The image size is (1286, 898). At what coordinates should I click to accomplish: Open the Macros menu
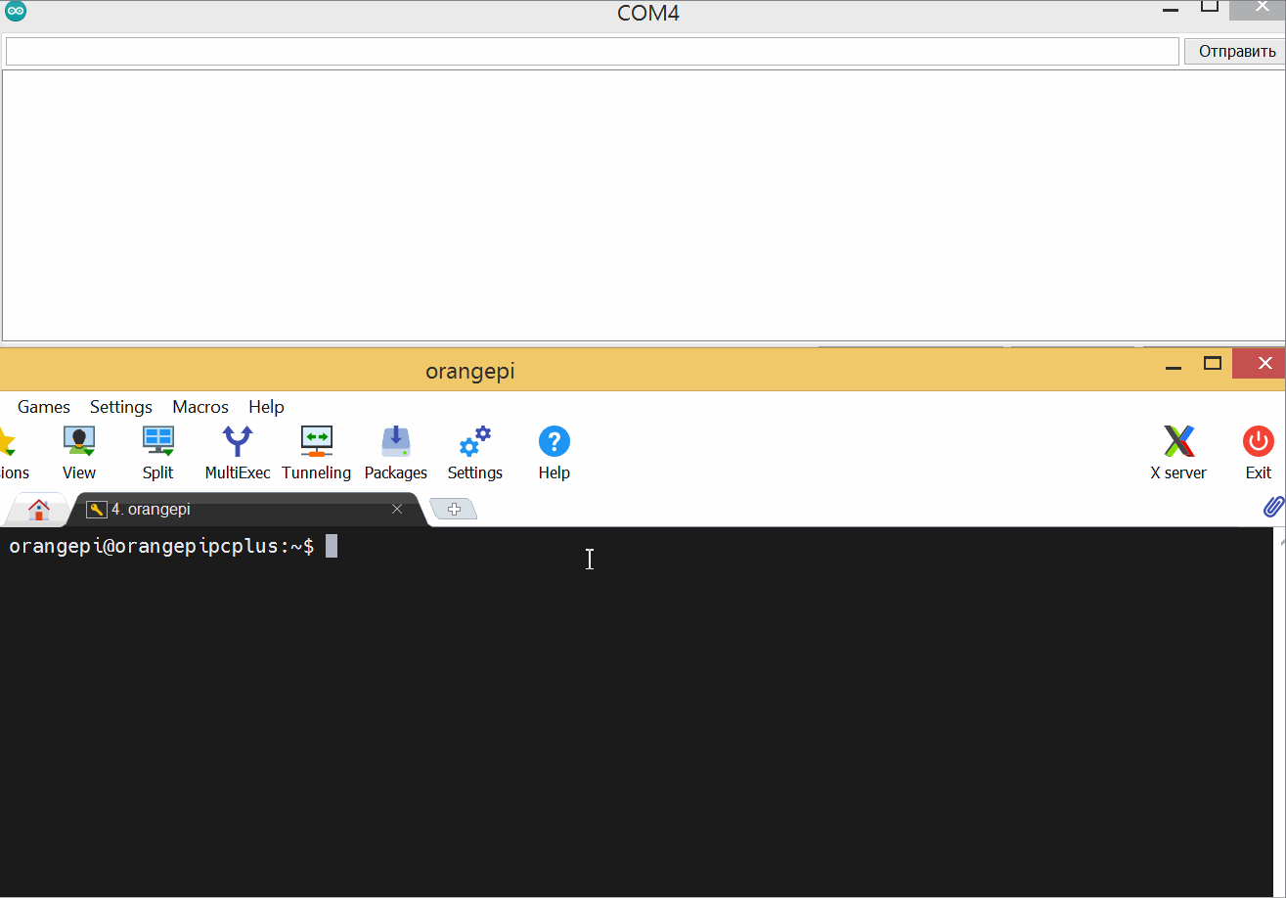(200, 407)
